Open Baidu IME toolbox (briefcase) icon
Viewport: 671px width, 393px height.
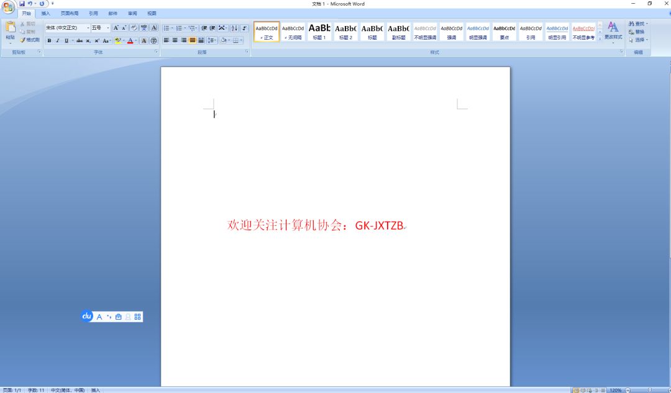pyautogui.click(x=119, y=317)
